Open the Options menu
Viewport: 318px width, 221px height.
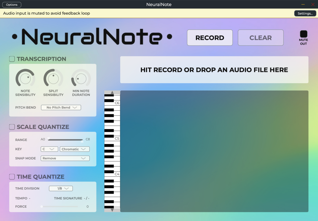(x=12, y=5)
